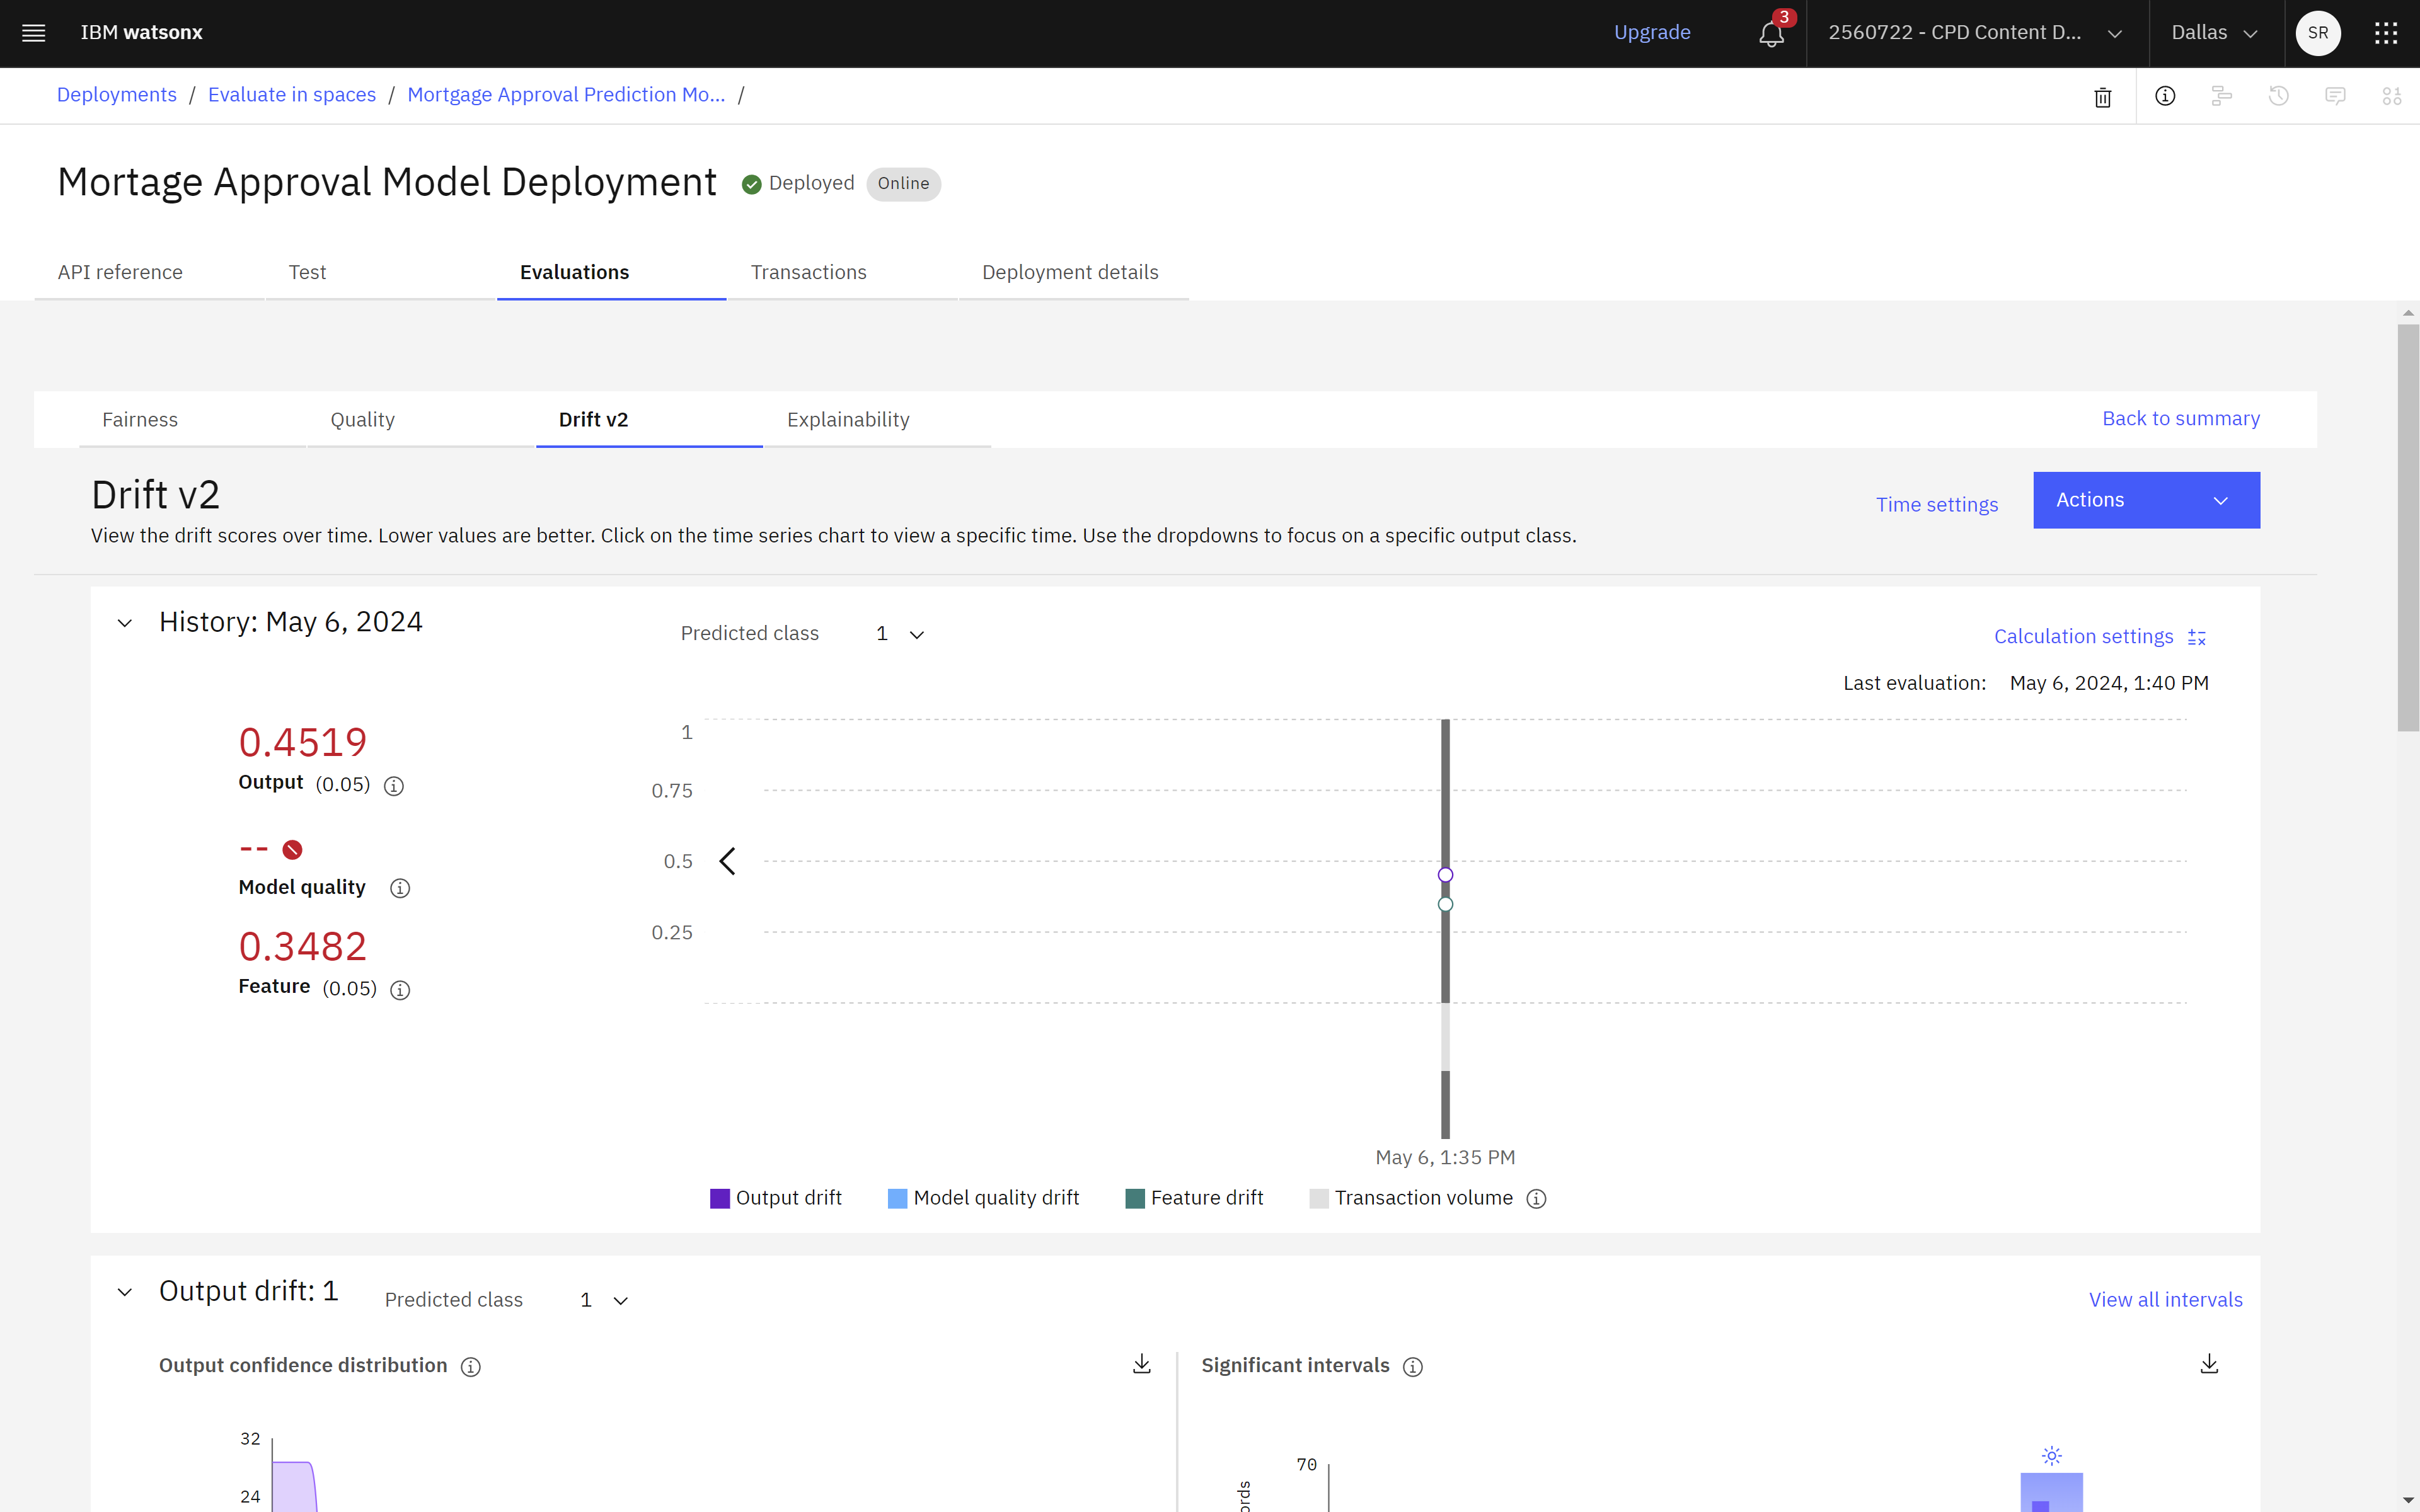Click the SR user avatar

[2318, 33]
